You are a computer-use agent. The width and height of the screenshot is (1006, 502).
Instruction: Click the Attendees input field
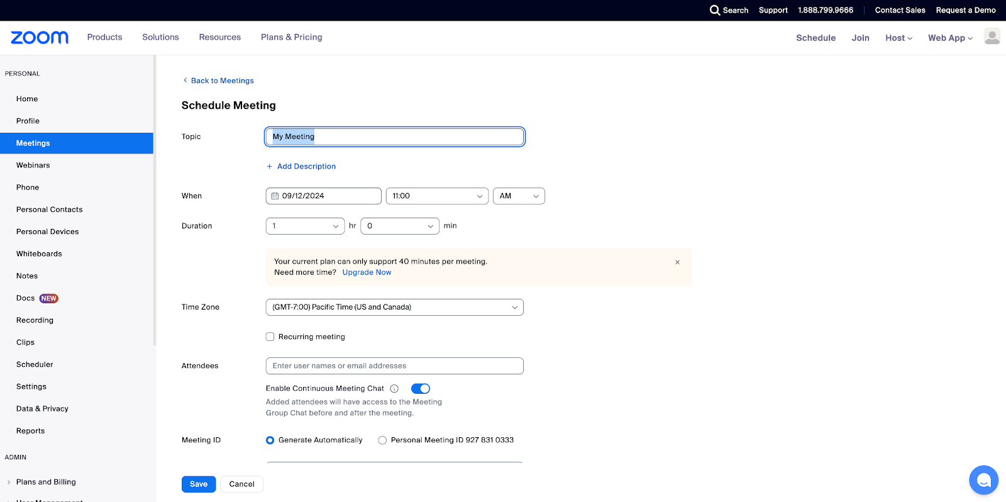(395, 366)
